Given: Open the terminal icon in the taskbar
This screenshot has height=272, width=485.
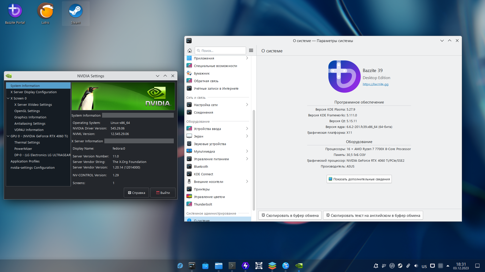Looking at the screenshot, I should point(232,266).
